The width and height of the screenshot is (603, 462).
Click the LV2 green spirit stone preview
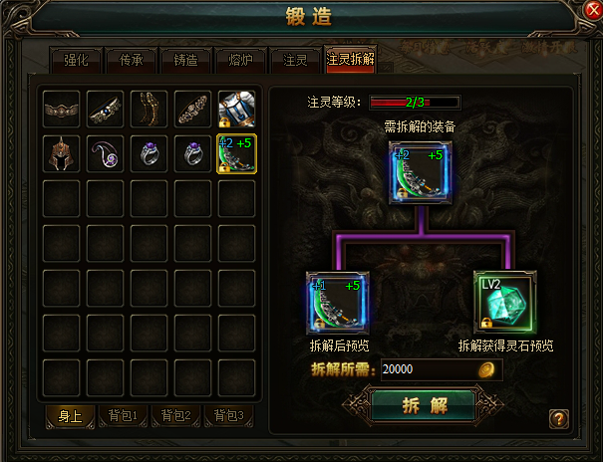[x=505, y=302]
